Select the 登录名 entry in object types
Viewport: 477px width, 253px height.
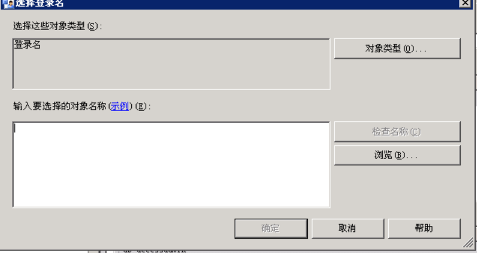(x=28, y=45)
